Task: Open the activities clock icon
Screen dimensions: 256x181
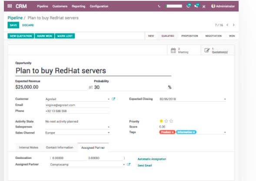Action: 188,6
